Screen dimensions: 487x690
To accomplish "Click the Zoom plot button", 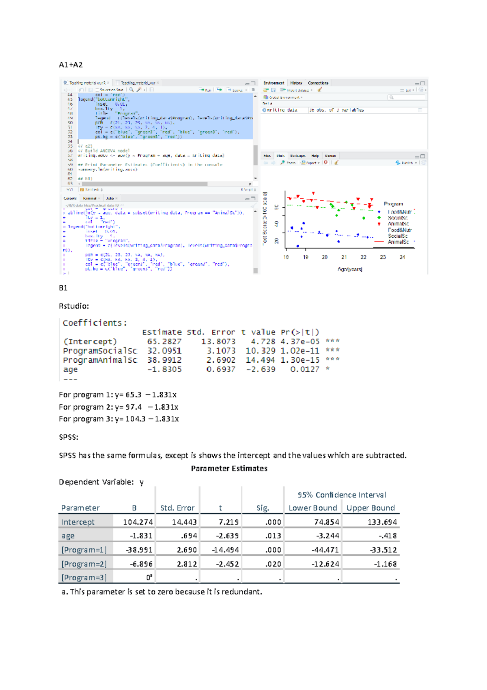I will pos(288,163).
